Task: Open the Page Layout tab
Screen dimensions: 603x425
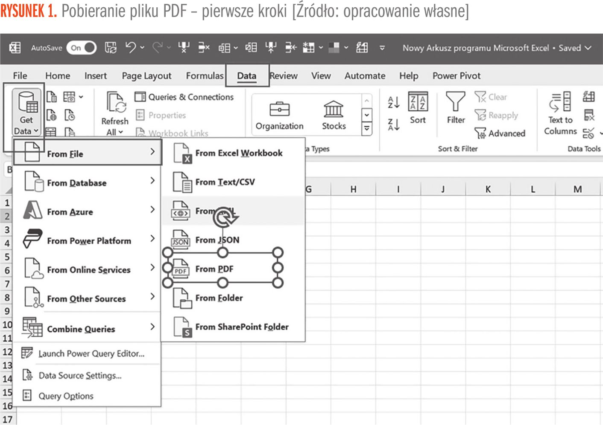Action: click(x=146, y=75)
